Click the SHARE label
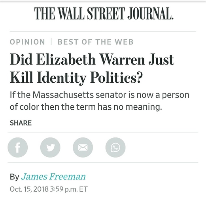The image size is (206, 198). [x=21, y=123]
